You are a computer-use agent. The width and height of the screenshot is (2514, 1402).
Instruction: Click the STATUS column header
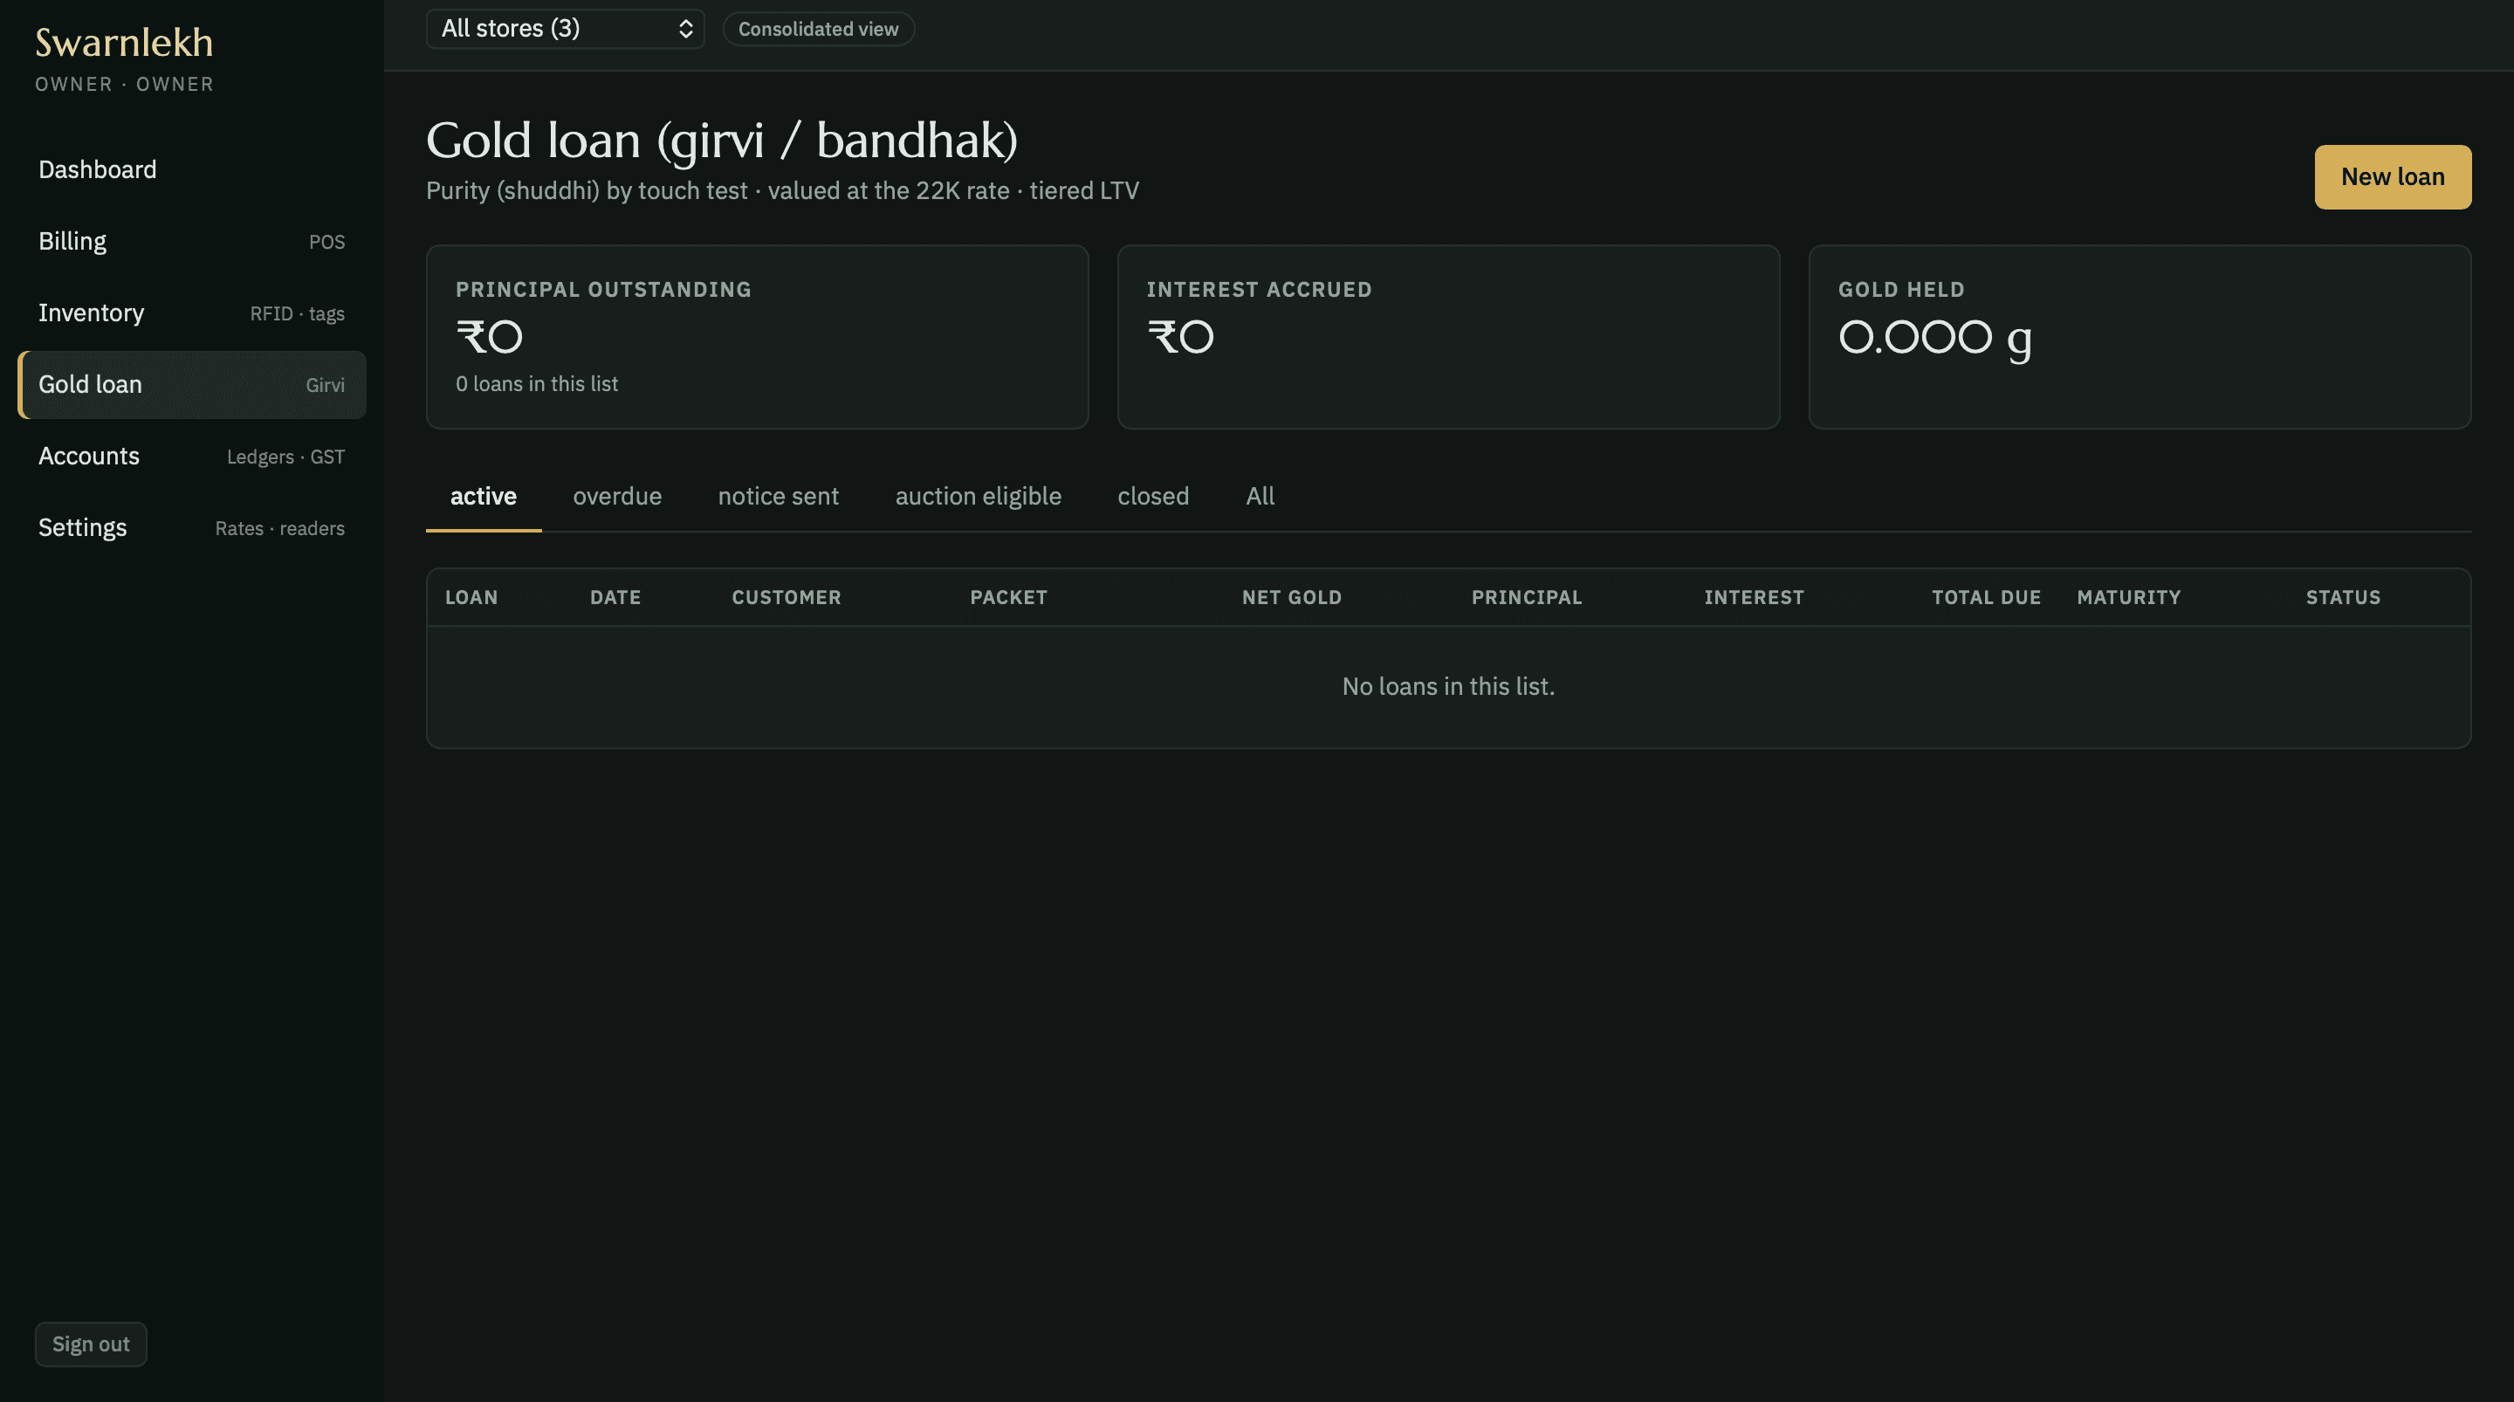pos(2343,597)
